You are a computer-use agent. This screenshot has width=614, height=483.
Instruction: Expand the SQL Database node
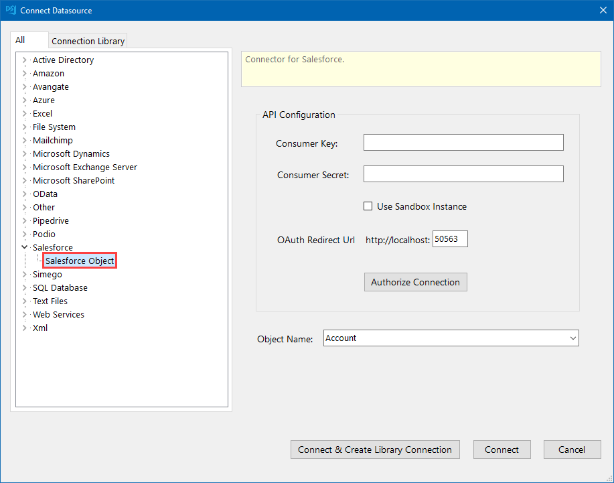(24, 287)
